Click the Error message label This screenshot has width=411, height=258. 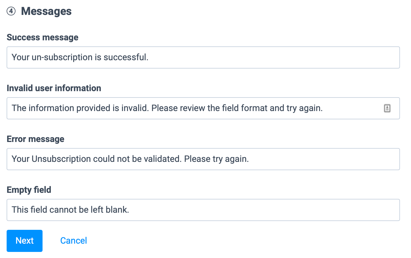[x=35, y=139]
